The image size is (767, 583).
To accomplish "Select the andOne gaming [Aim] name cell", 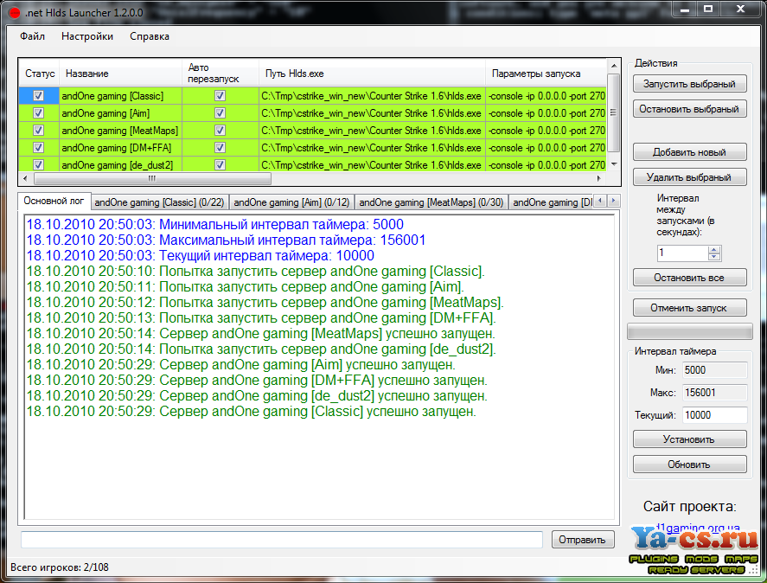I will 121,113.
